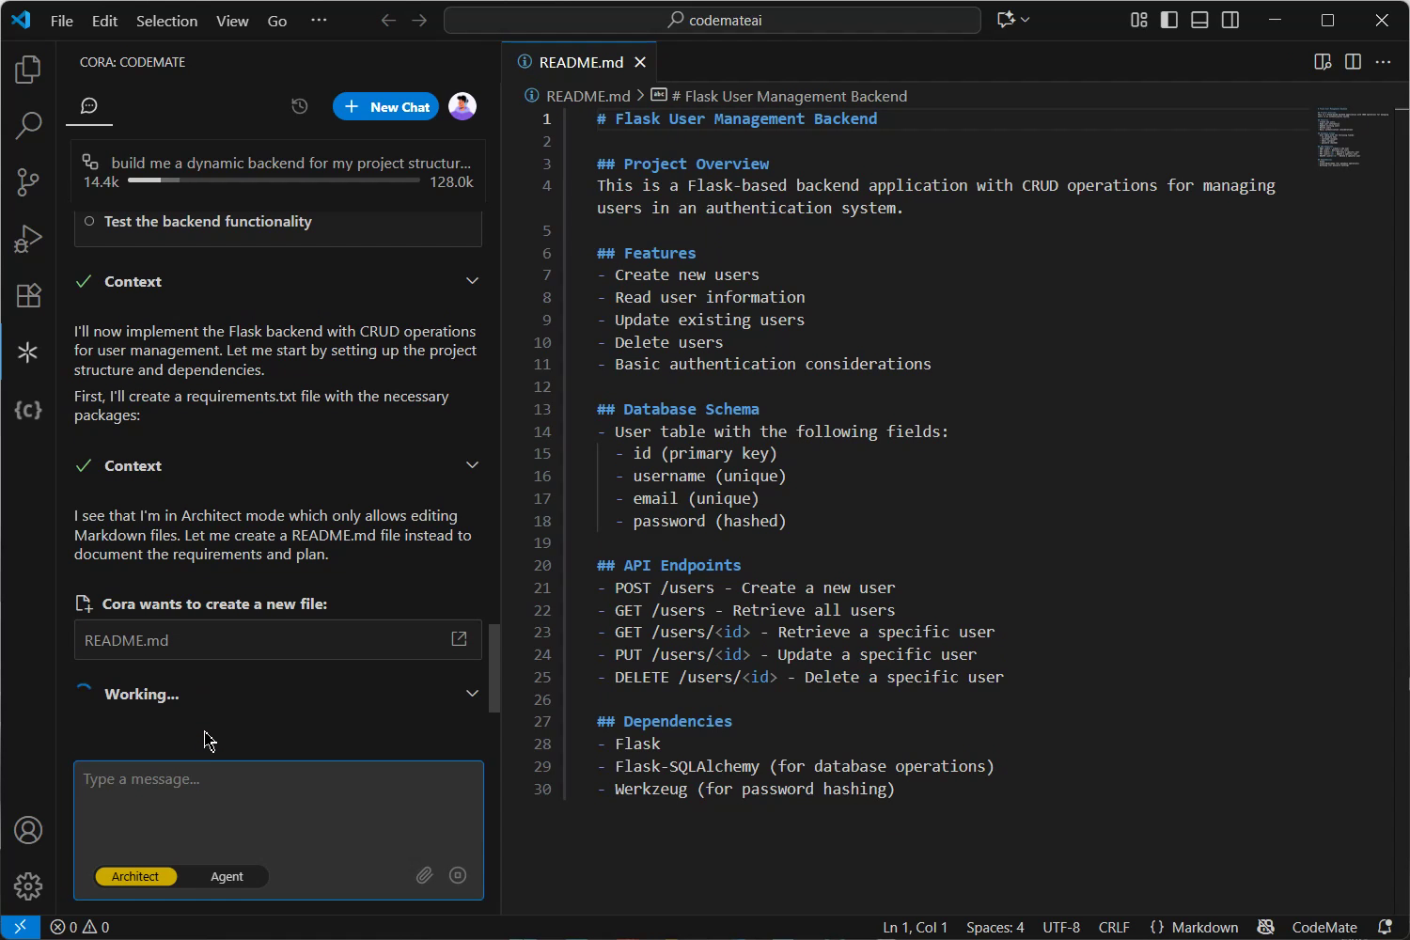Click CodeMate in the status bar
This screenshot has width=1410, height=940.
1324,927
